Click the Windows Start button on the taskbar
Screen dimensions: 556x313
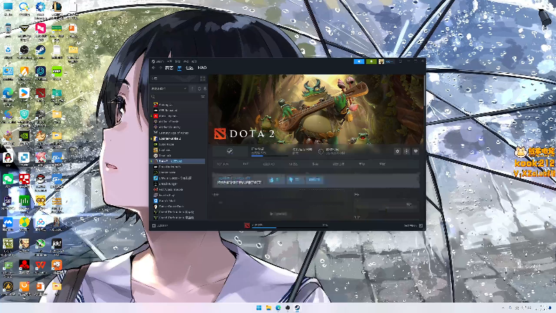click(x=259, y=307)
